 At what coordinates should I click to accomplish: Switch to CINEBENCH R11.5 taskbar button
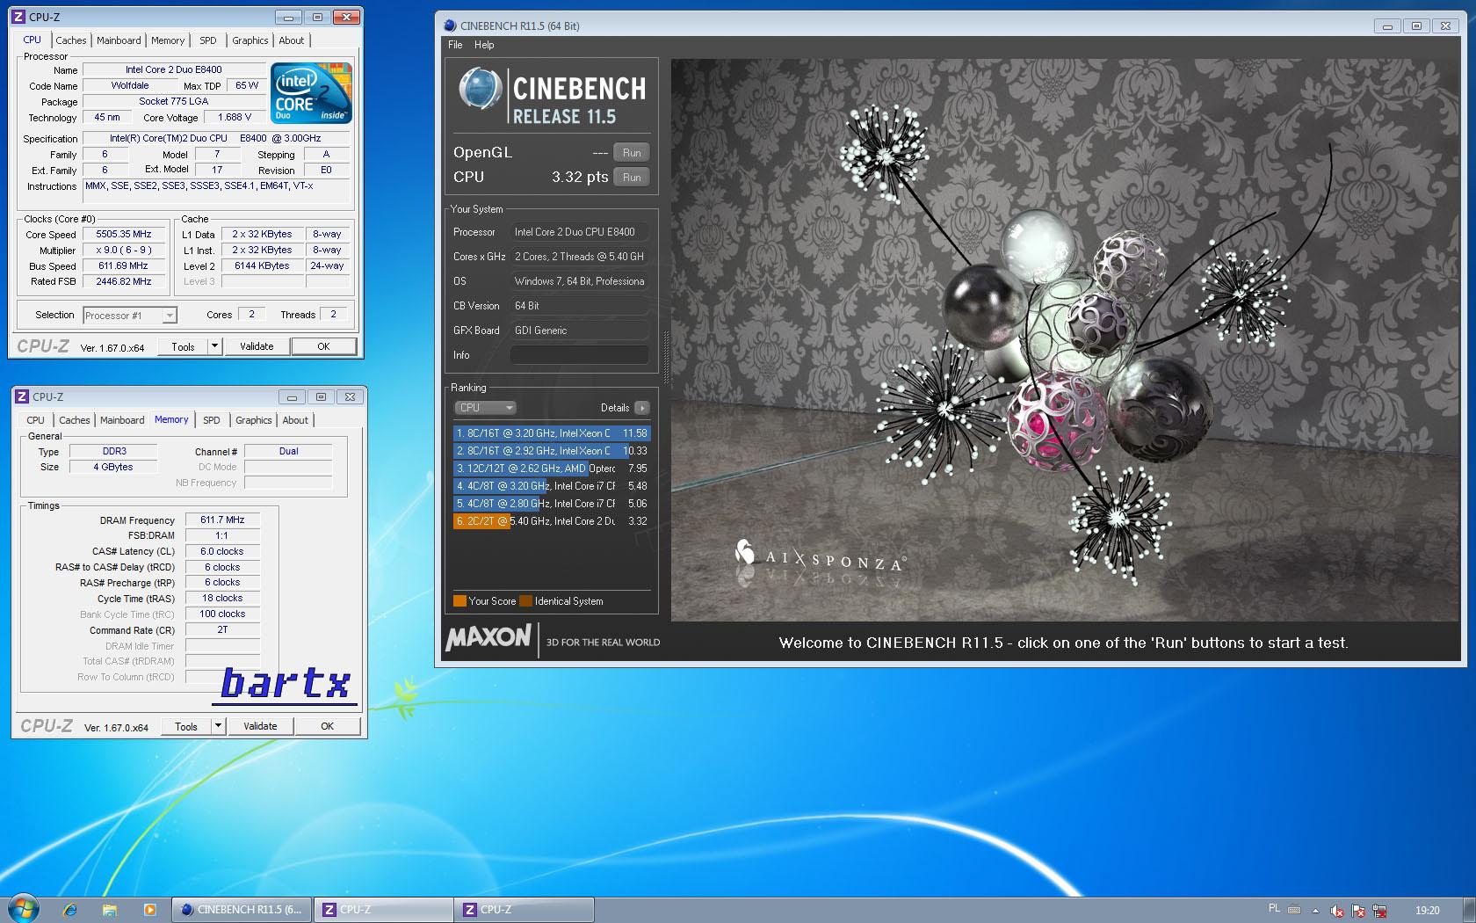pos(242,910)
